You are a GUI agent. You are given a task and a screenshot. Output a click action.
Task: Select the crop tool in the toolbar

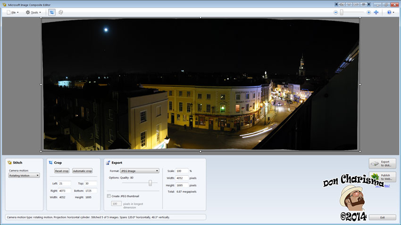click(51, 12)
